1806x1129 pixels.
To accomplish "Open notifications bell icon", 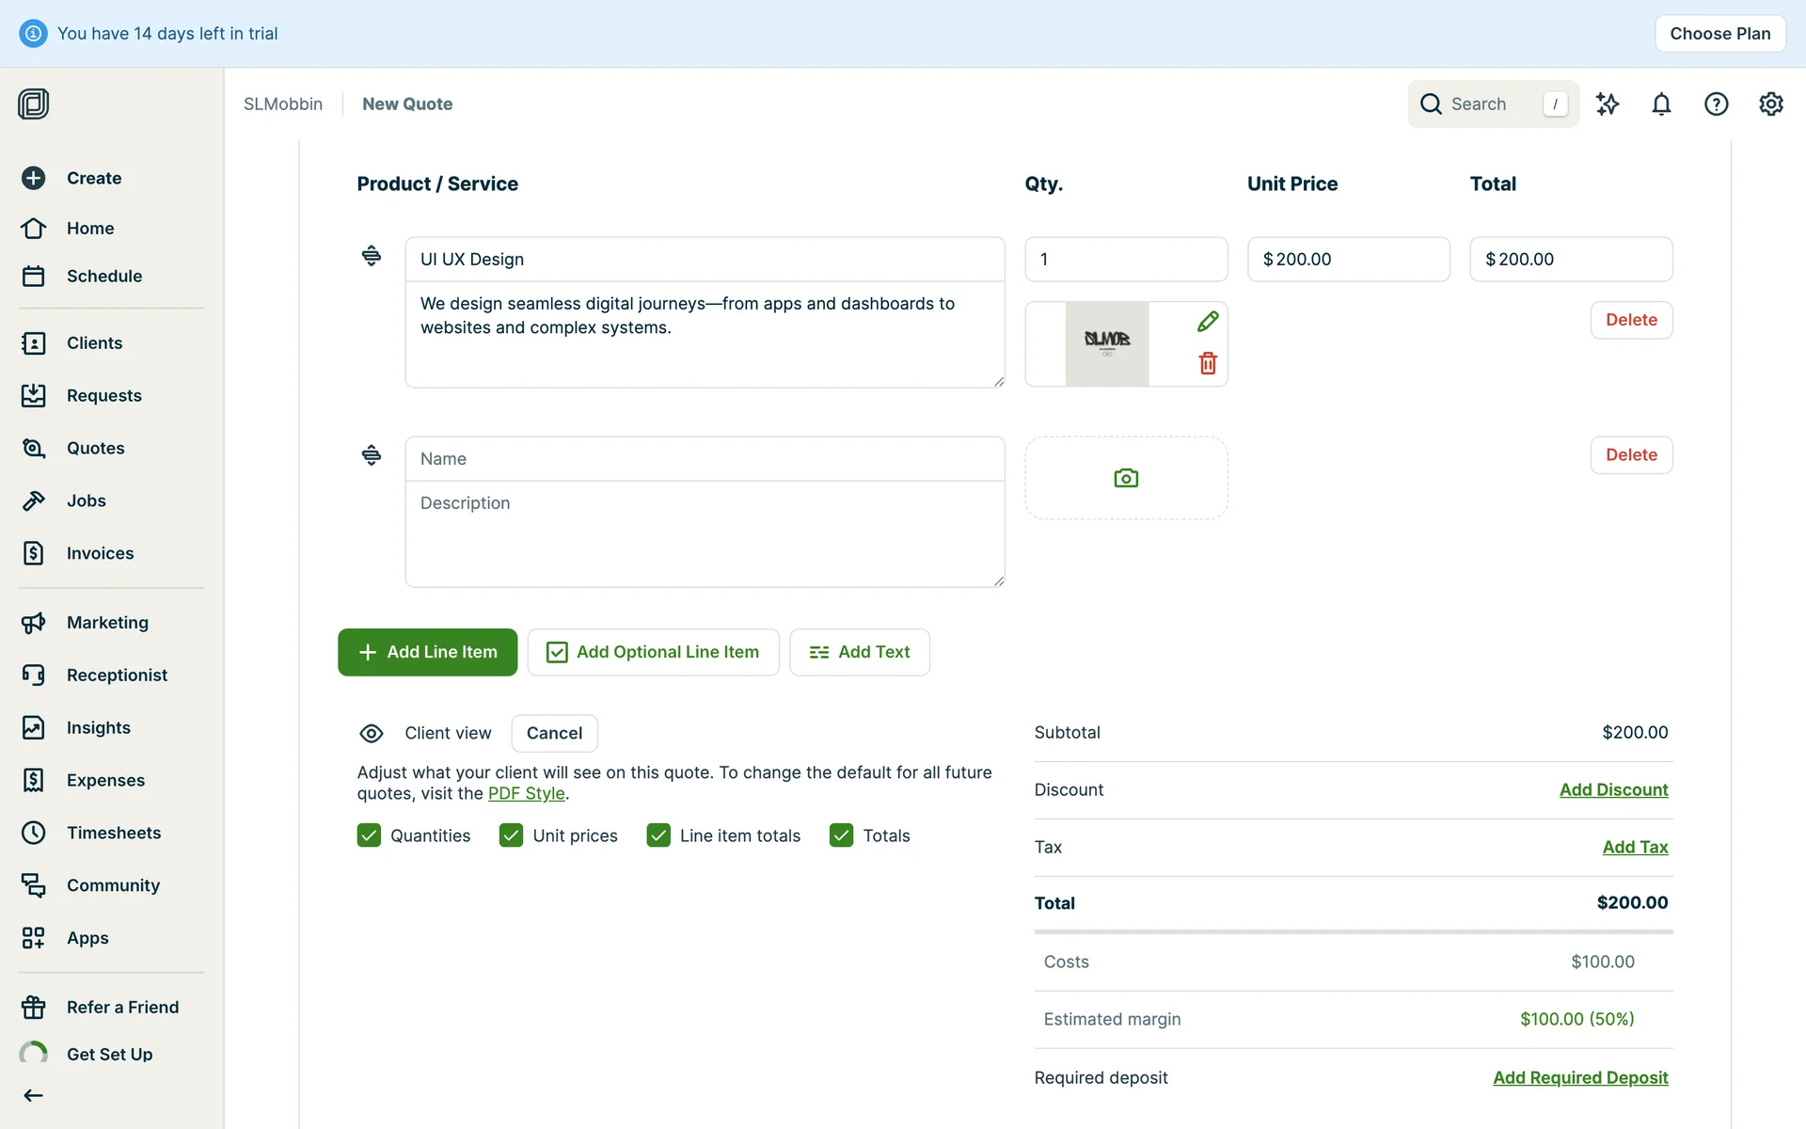I will coord(1661,104).
